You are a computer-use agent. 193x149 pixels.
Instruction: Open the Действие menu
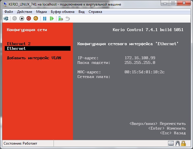(25, 12)
